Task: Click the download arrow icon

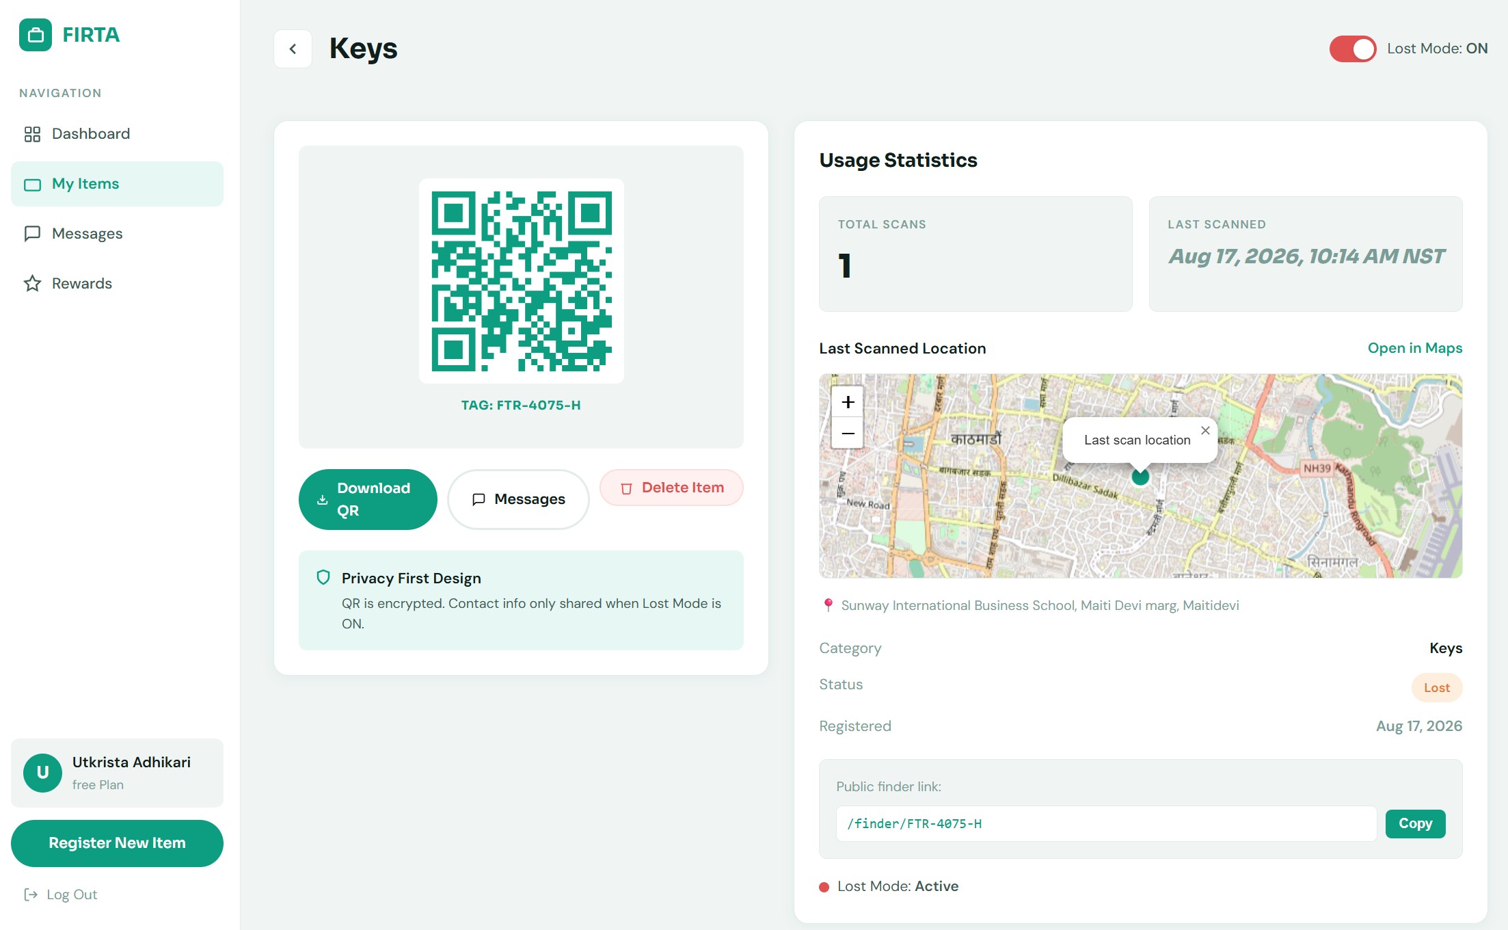Action: [323, 500]
